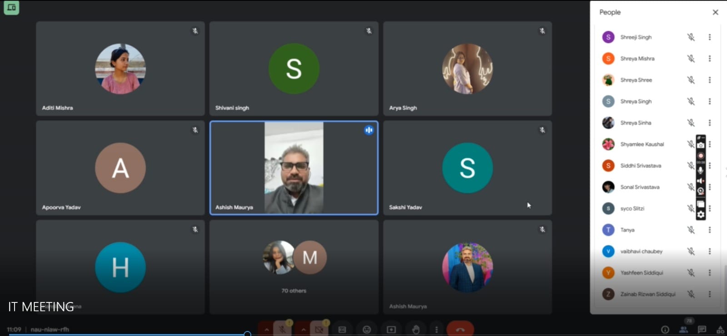Take a screenshot with recorder camera icon
Viewport: 727px width, 336px height.
coord(701,145)
